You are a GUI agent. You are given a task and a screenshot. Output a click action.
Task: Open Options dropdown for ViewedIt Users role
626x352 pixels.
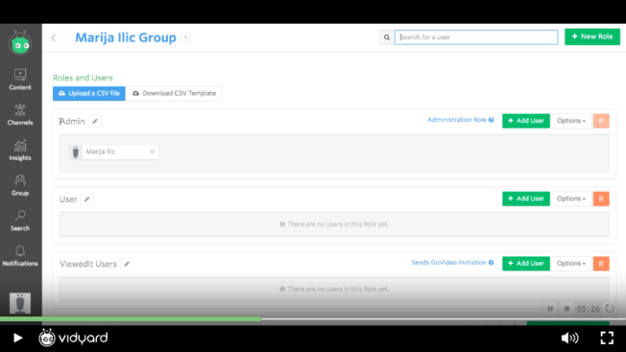pyautogui.click(x=571, y=263)
